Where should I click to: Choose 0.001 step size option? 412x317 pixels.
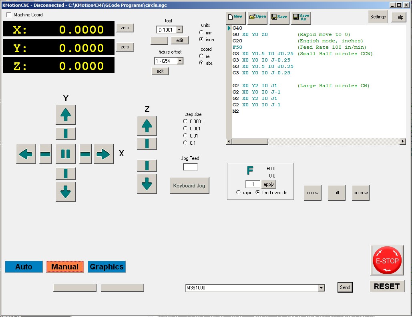(x=185, y=128)
